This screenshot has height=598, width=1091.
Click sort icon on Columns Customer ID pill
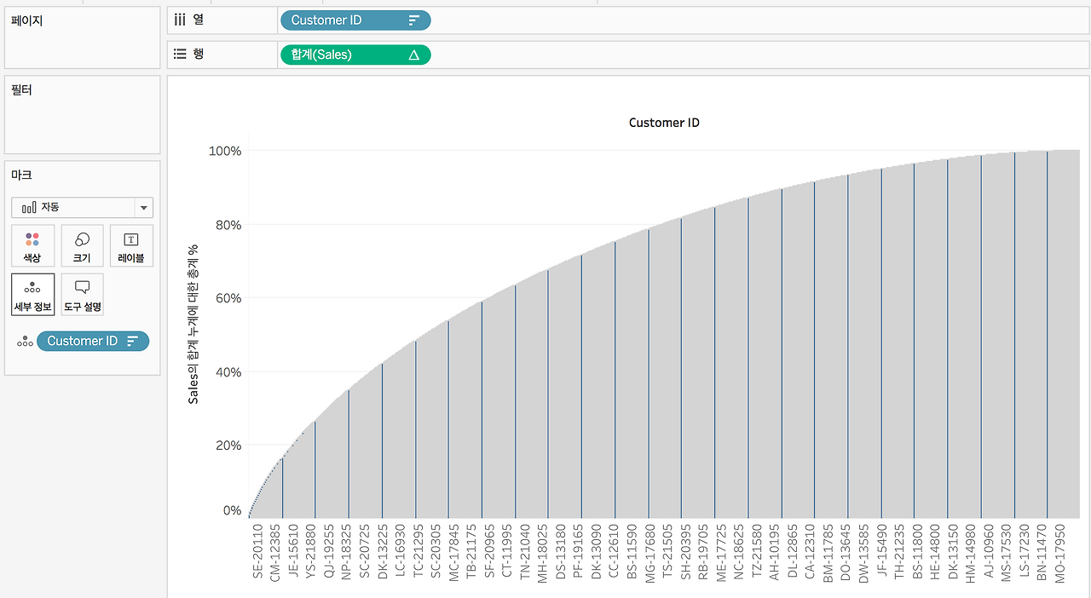coord(414,20)
